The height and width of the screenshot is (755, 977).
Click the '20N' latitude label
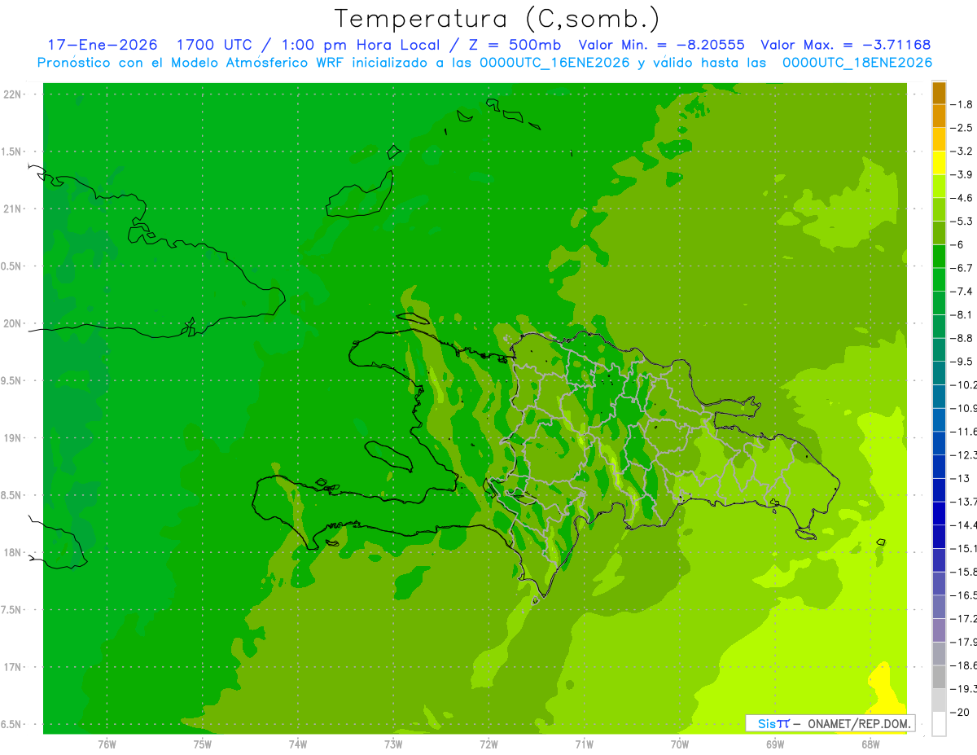(x=12, y=323)
